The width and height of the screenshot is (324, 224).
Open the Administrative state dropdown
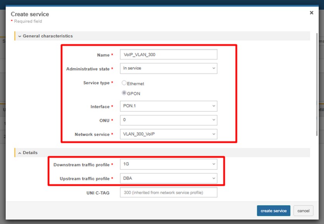pyautogui.click(x=168, y=68)
